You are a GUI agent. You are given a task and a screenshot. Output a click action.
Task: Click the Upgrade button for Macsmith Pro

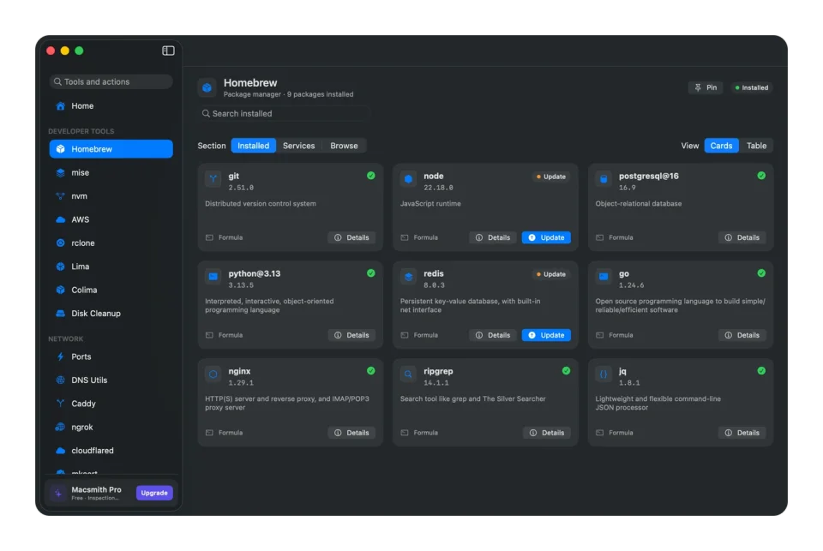(x=154, y=494)
